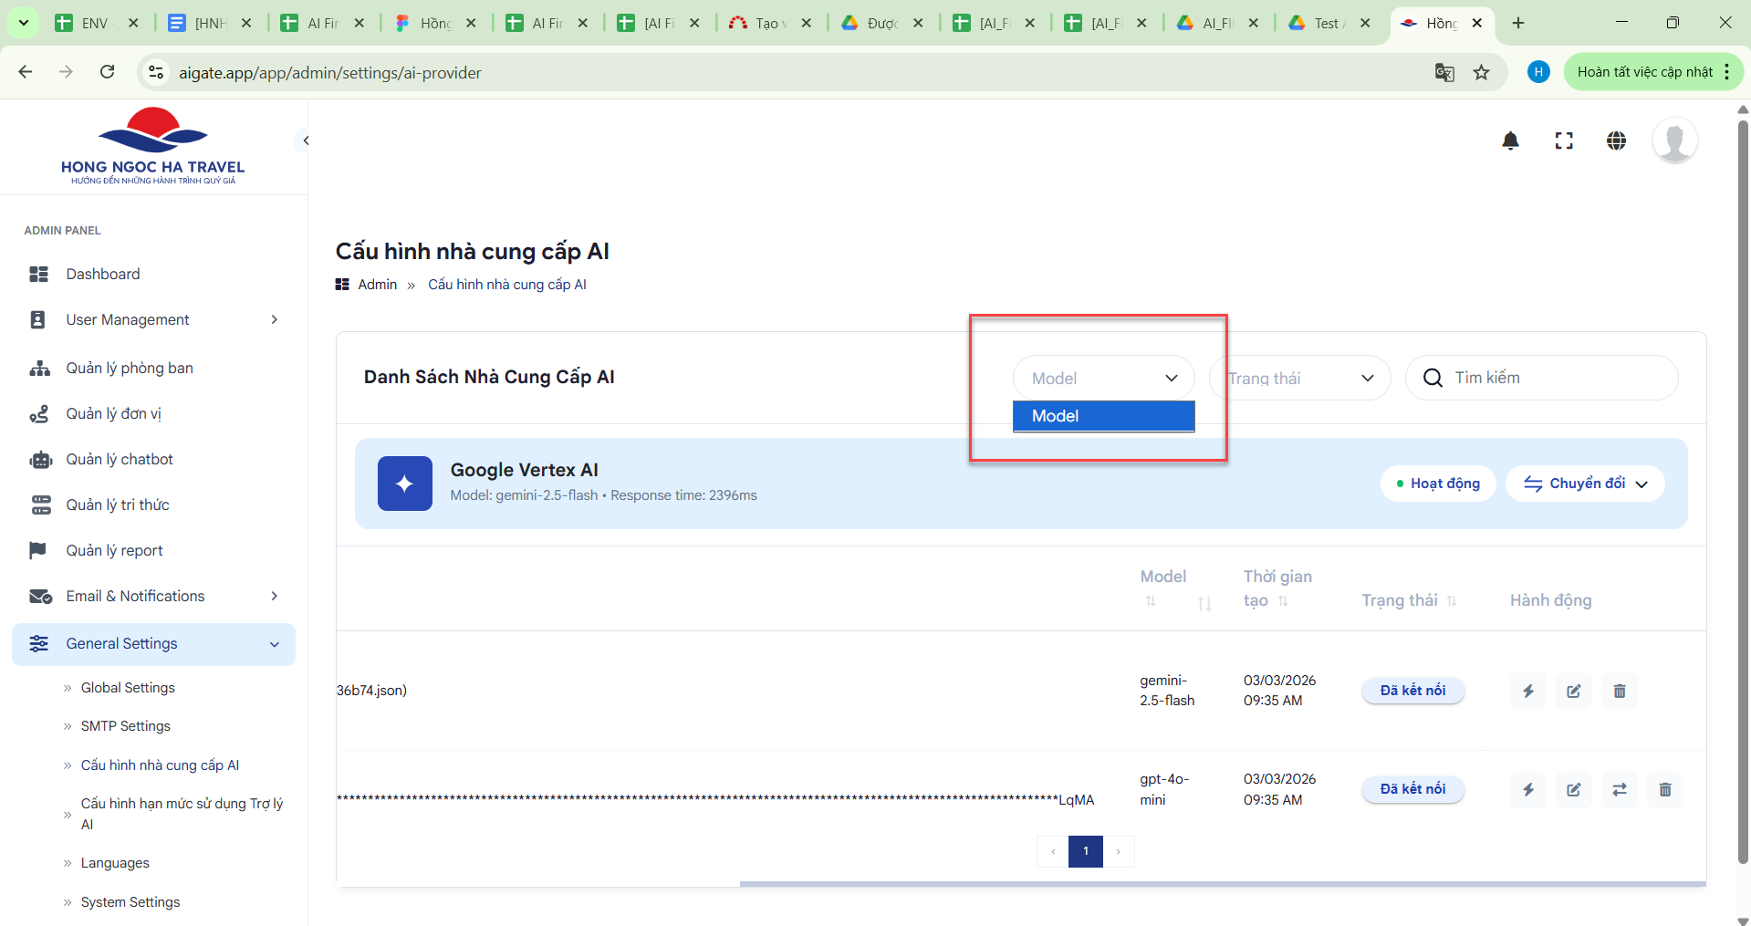Sort table by Trạng thái column
1751x926 pixels.
tap(1451, 600)
